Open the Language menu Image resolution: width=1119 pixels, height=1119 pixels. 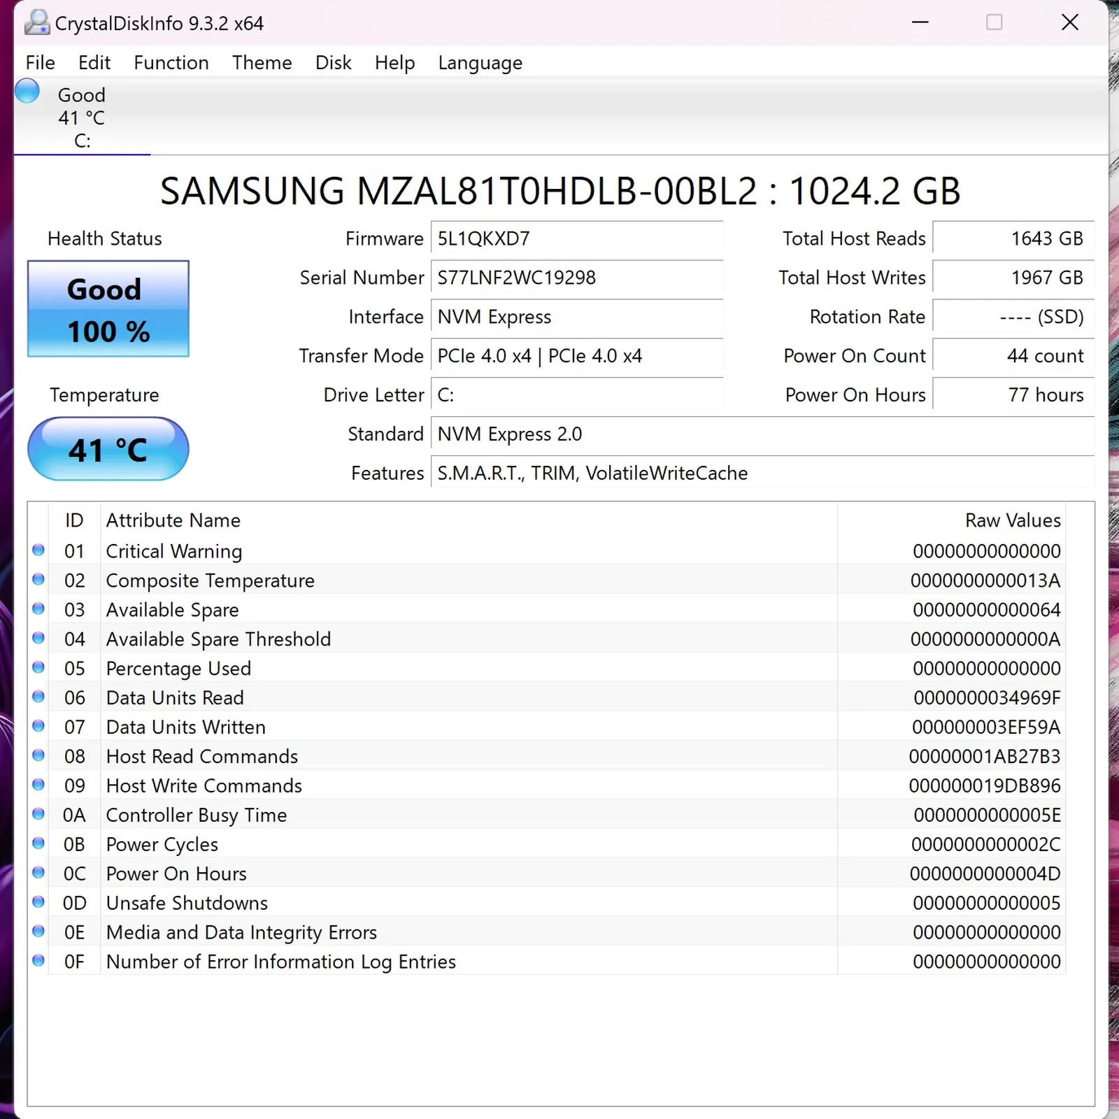click(x=480, y=63)
